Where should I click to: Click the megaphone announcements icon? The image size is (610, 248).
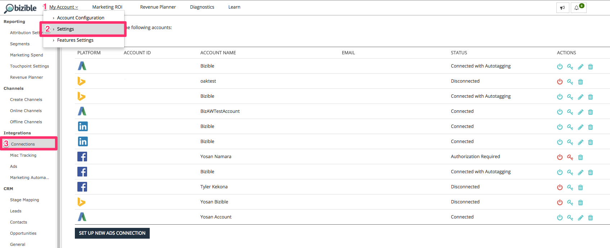click(x=562, y=8)
